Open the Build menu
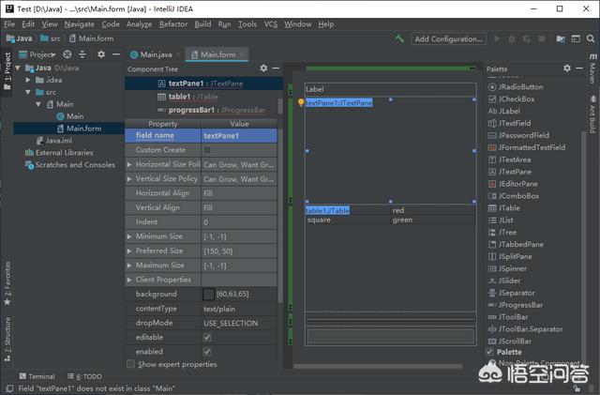Screen dimensions: 600x395 tap(202, 24)
